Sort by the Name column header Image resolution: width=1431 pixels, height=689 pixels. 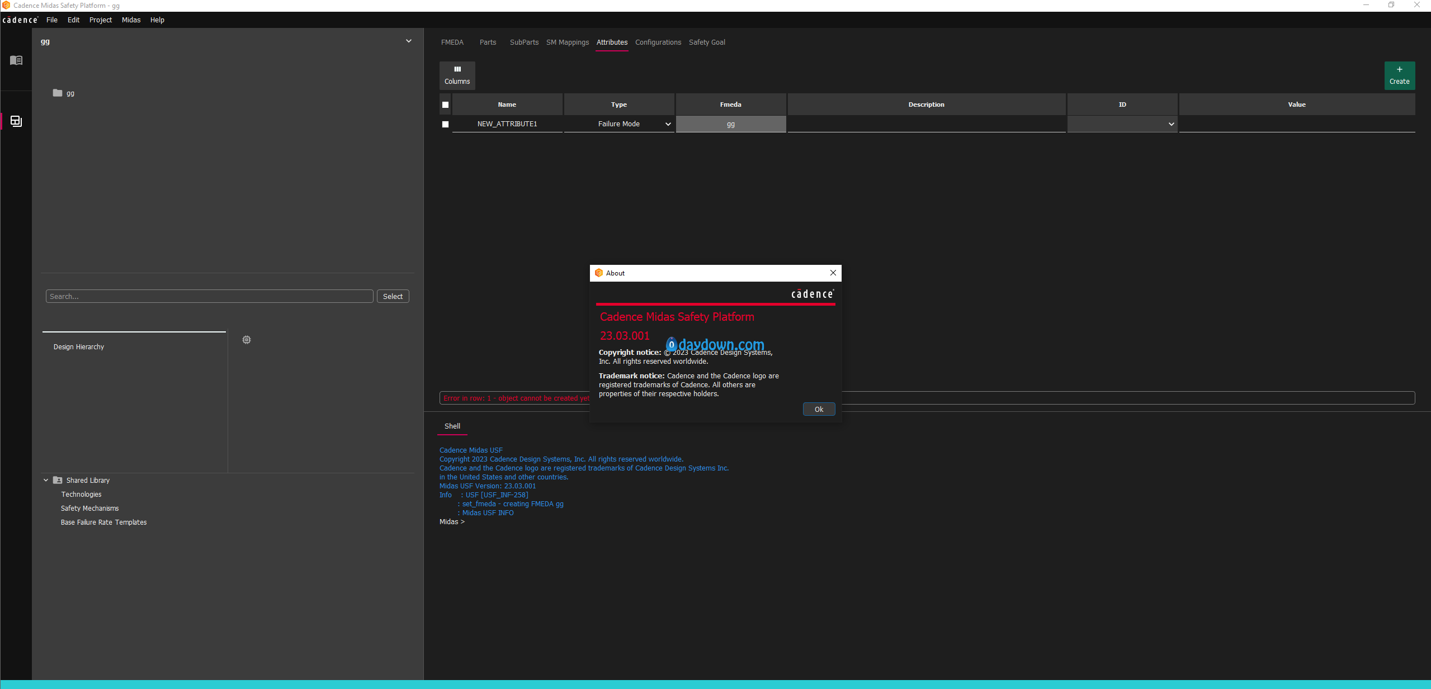507,104
